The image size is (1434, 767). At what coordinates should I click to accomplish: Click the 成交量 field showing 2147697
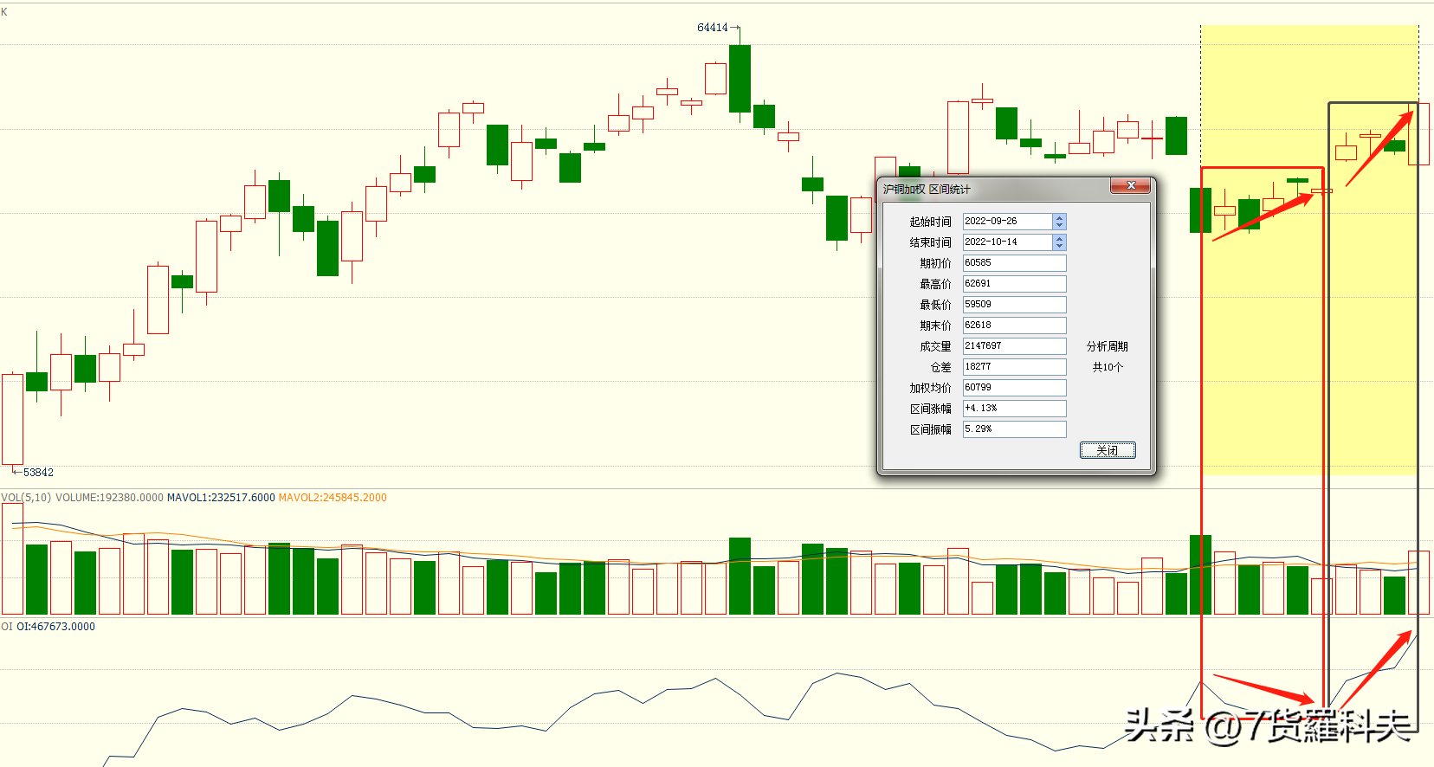tap(1015, 346)
